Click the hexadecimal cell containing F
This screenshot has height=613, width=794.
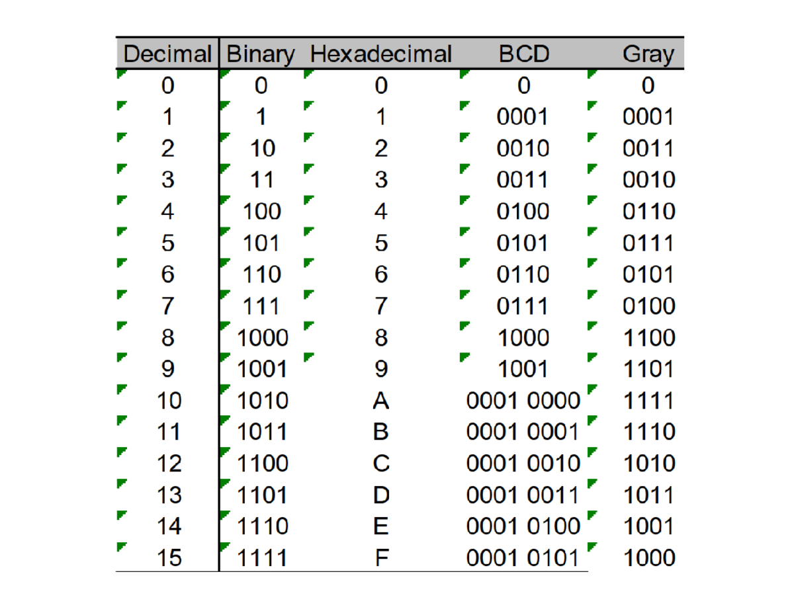(380, 558)
